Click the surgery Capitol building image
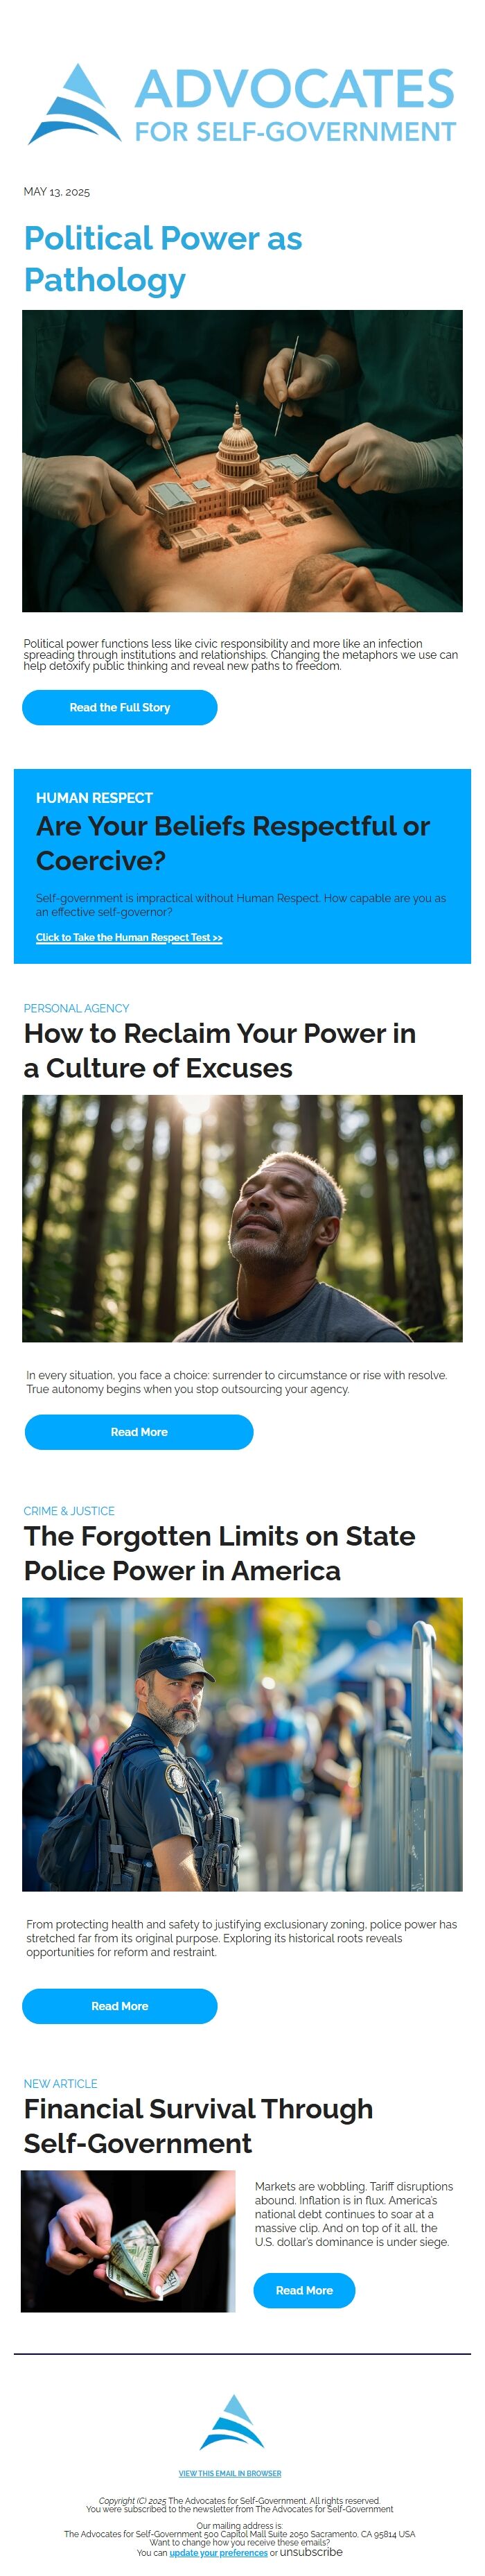The image size is (485, 2576). coord(242,461)
